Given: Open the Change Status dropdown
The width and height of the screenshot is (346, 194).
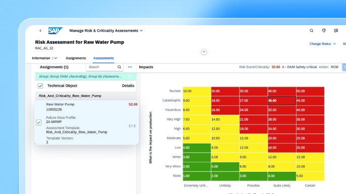Looking at the screenshot, I should coord(322,44).
